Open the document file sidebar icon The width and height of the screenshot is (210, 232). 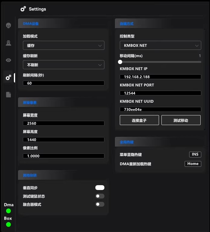pyautogui.click(x=8, y=95)
